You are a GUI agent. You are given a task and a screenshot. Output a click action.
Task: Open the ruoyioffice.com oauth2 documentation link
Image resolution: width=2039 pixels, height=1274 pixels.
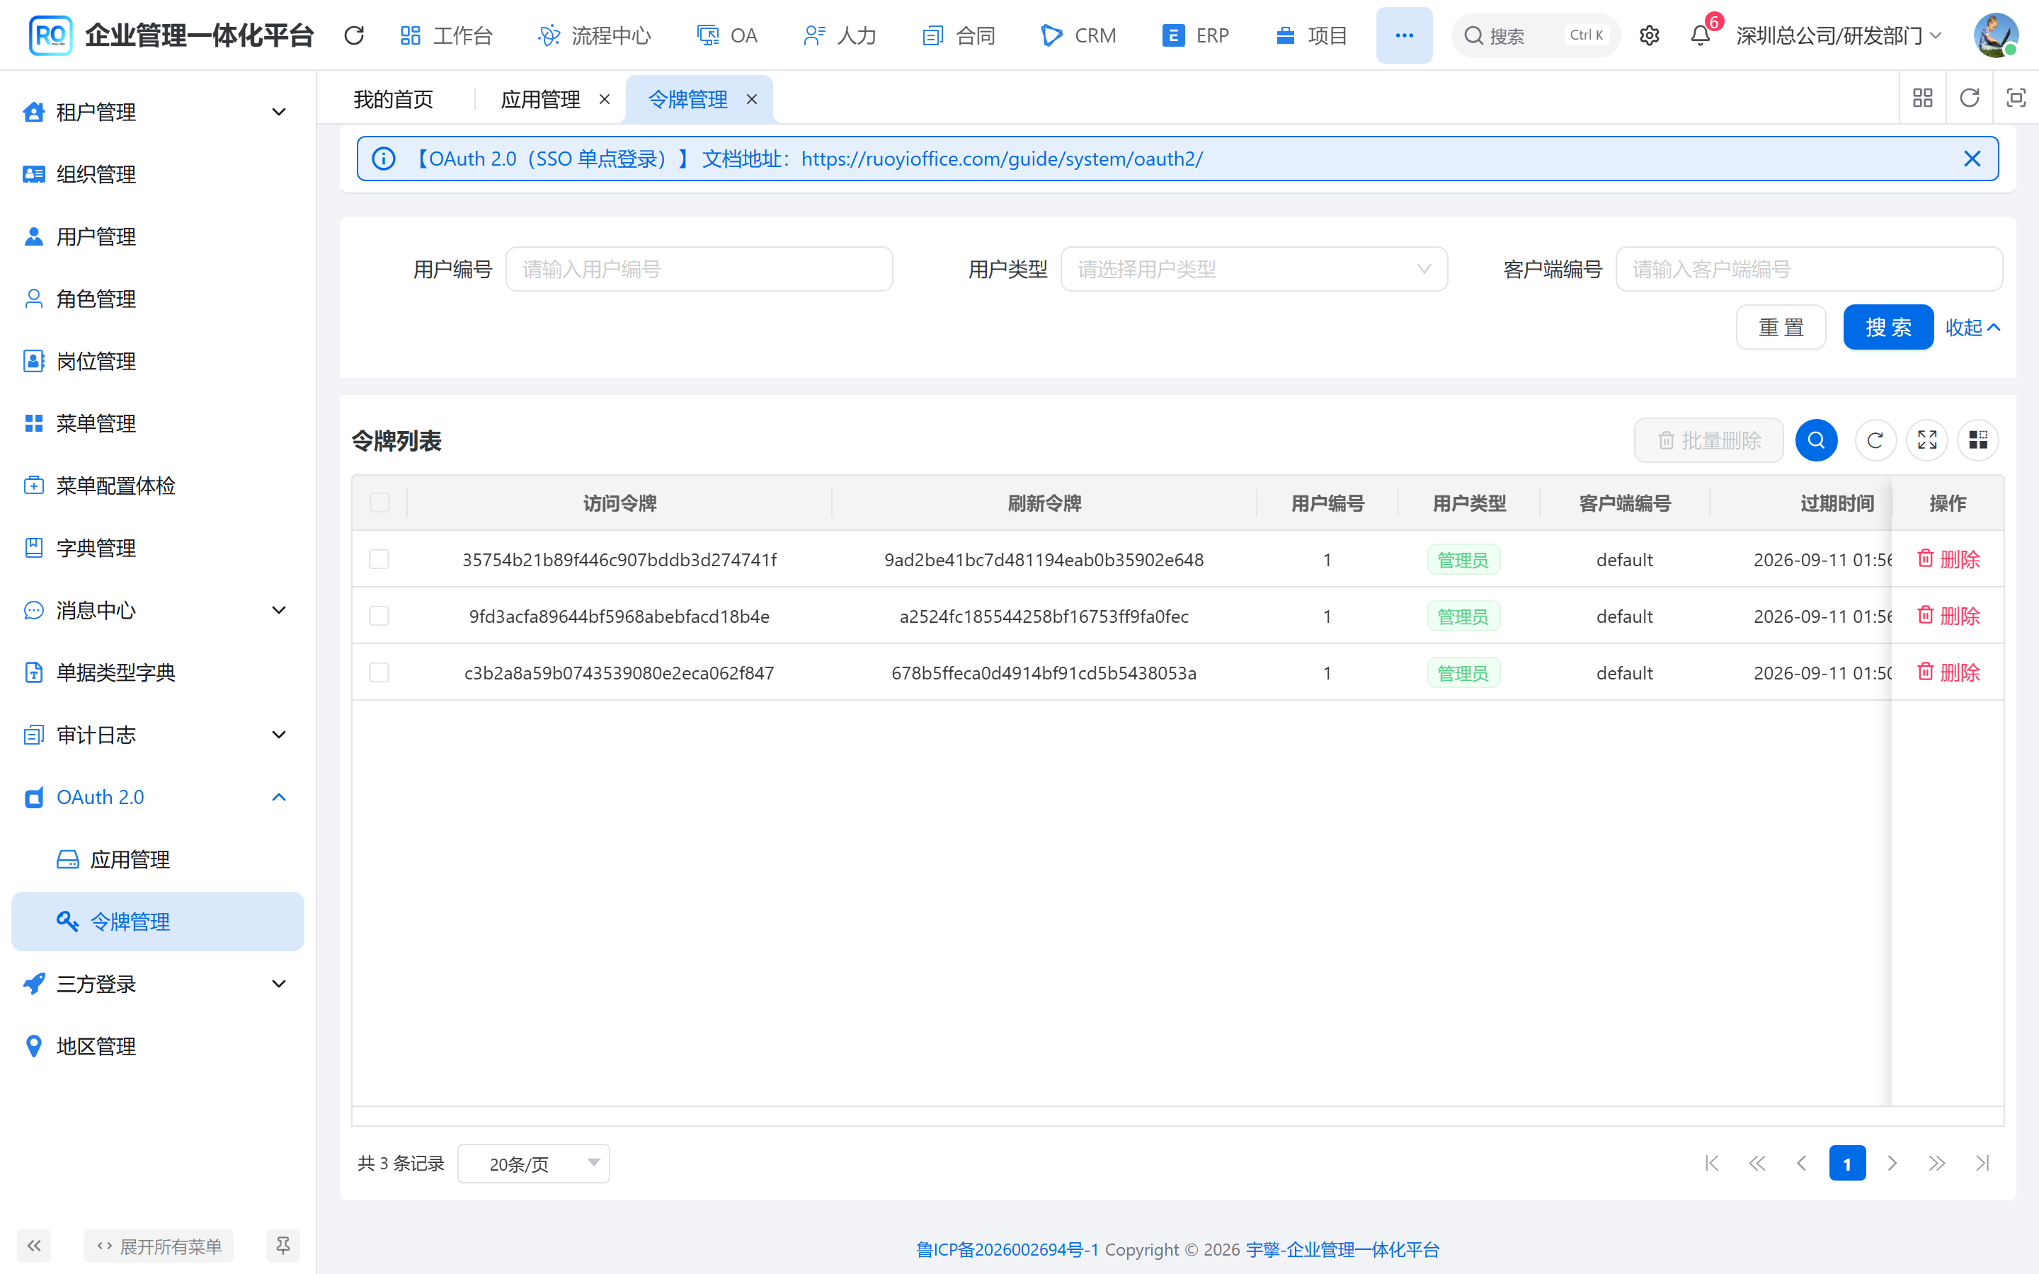[1002, 159]
